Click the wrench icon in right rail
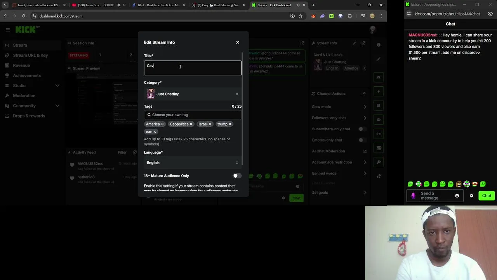Viewport: 497px width, 280px height. tap(379, 162)
